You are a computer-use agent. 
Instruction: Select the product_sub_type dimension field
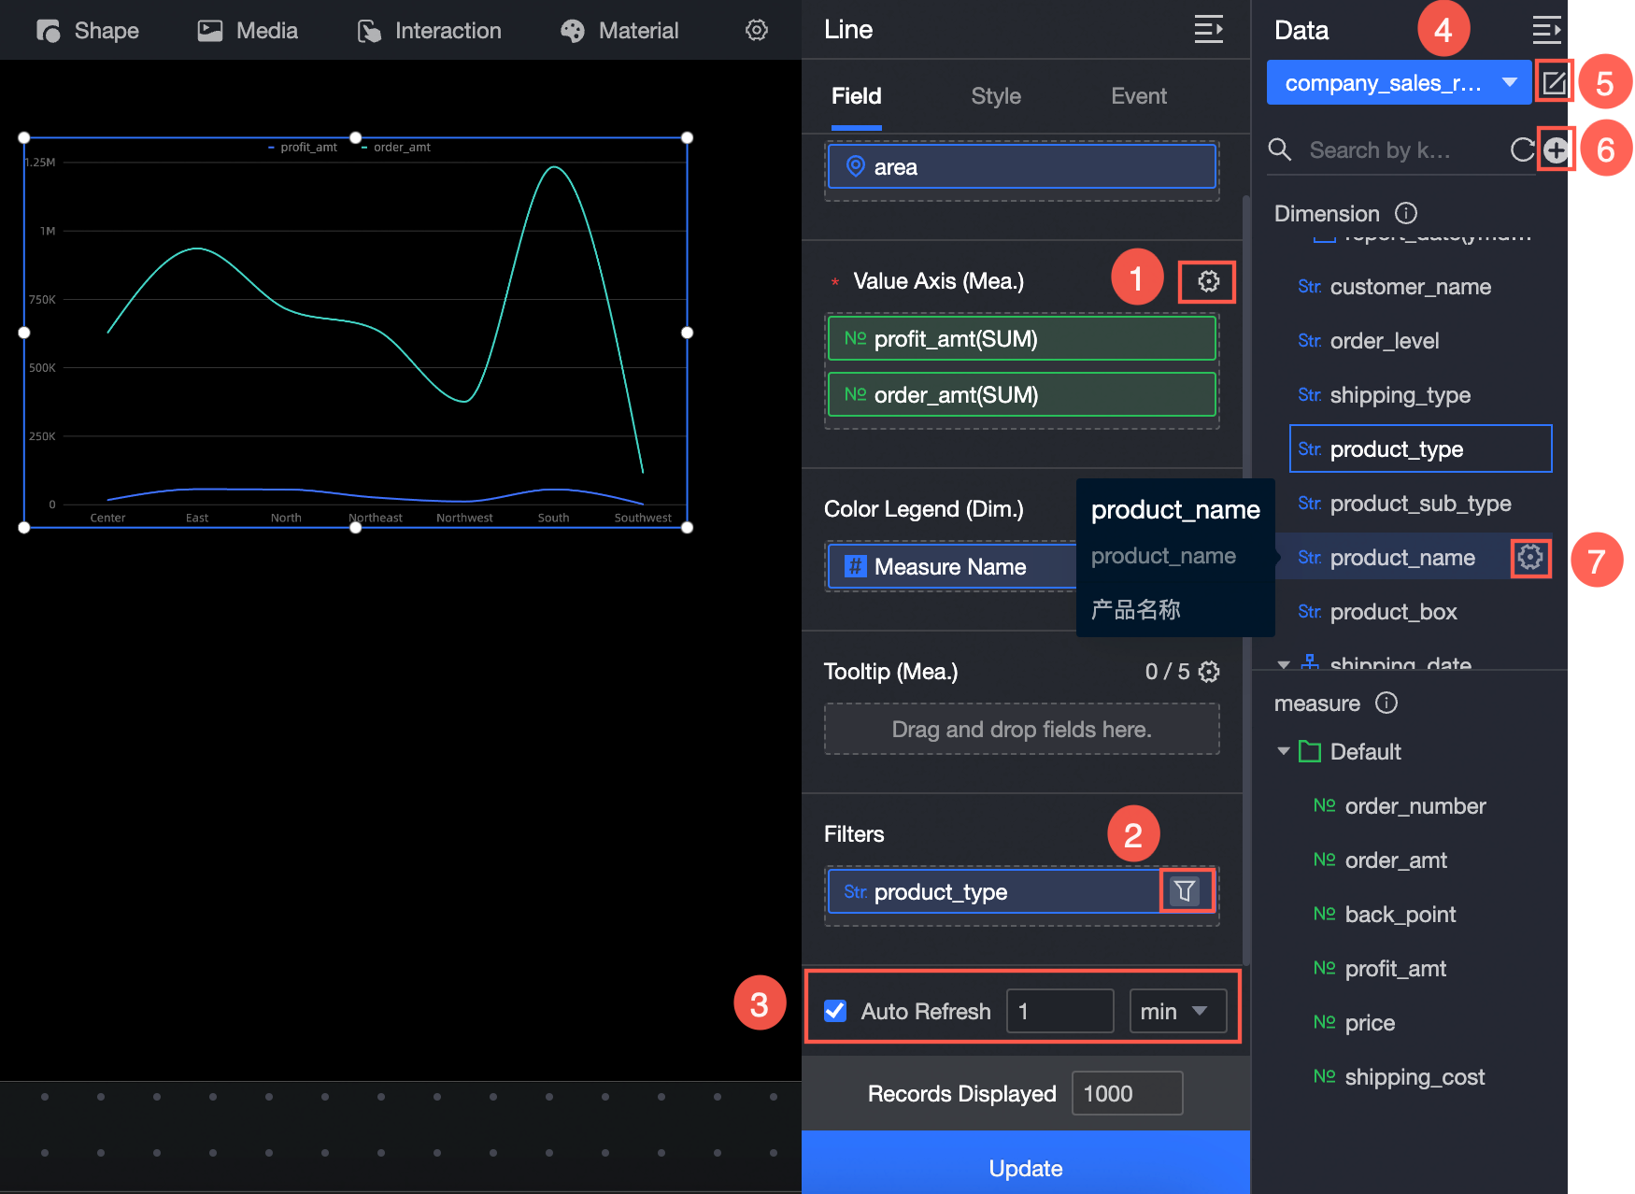tap(1420, 504)
